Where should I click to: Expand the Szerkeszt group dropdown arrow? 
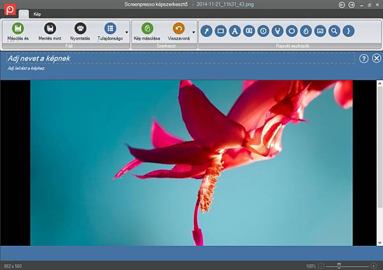click(193, 32)
